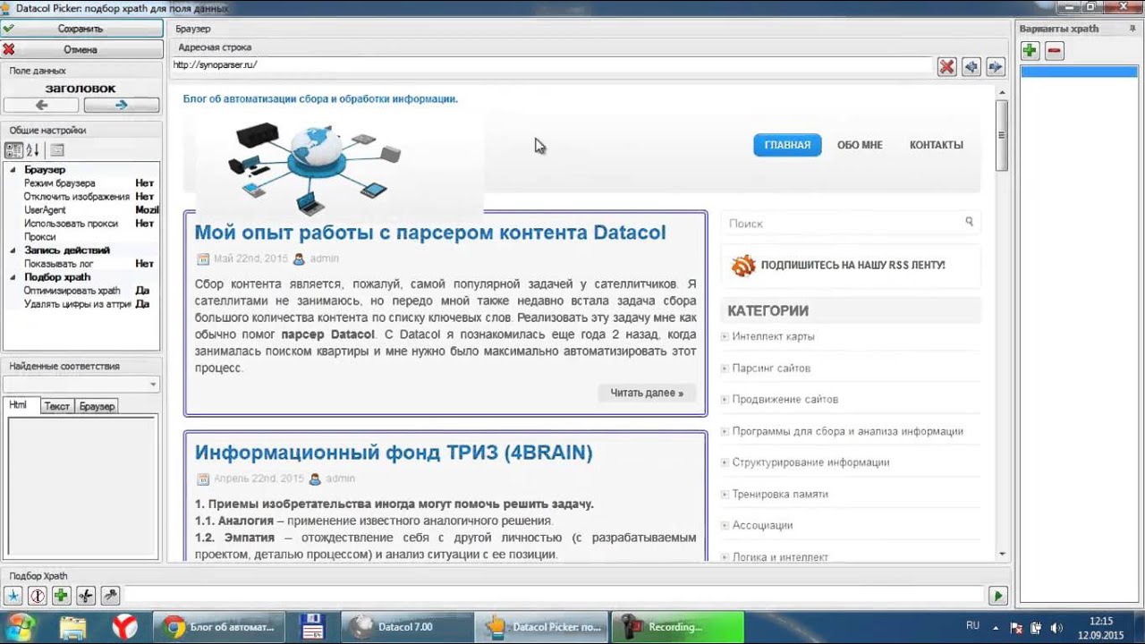Select the Оптимизировать xpath property row
The image size is (1145, 644).
click(81, 291)
